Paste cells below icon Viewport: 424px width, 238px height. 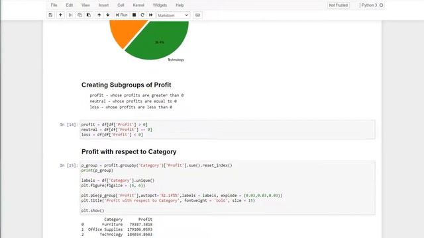click(x=89, y=15)
